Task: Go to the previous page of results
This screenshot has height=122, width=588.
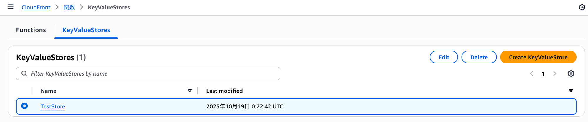Action: click(532, 73)
